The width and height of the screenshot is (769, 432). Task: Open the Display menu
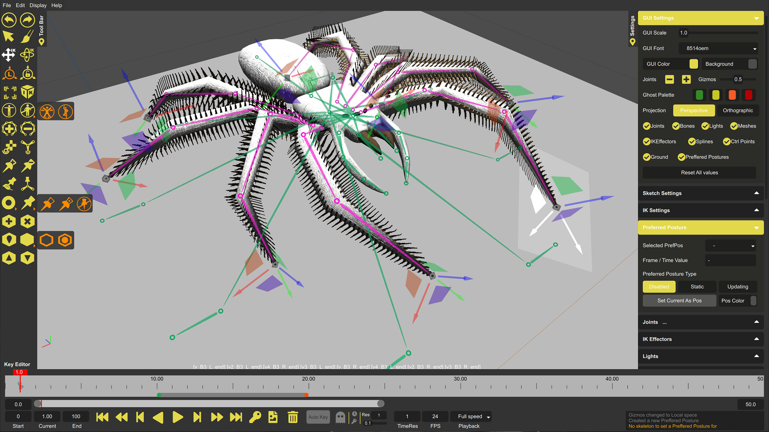pyautogui.click(x=38, y=5)
